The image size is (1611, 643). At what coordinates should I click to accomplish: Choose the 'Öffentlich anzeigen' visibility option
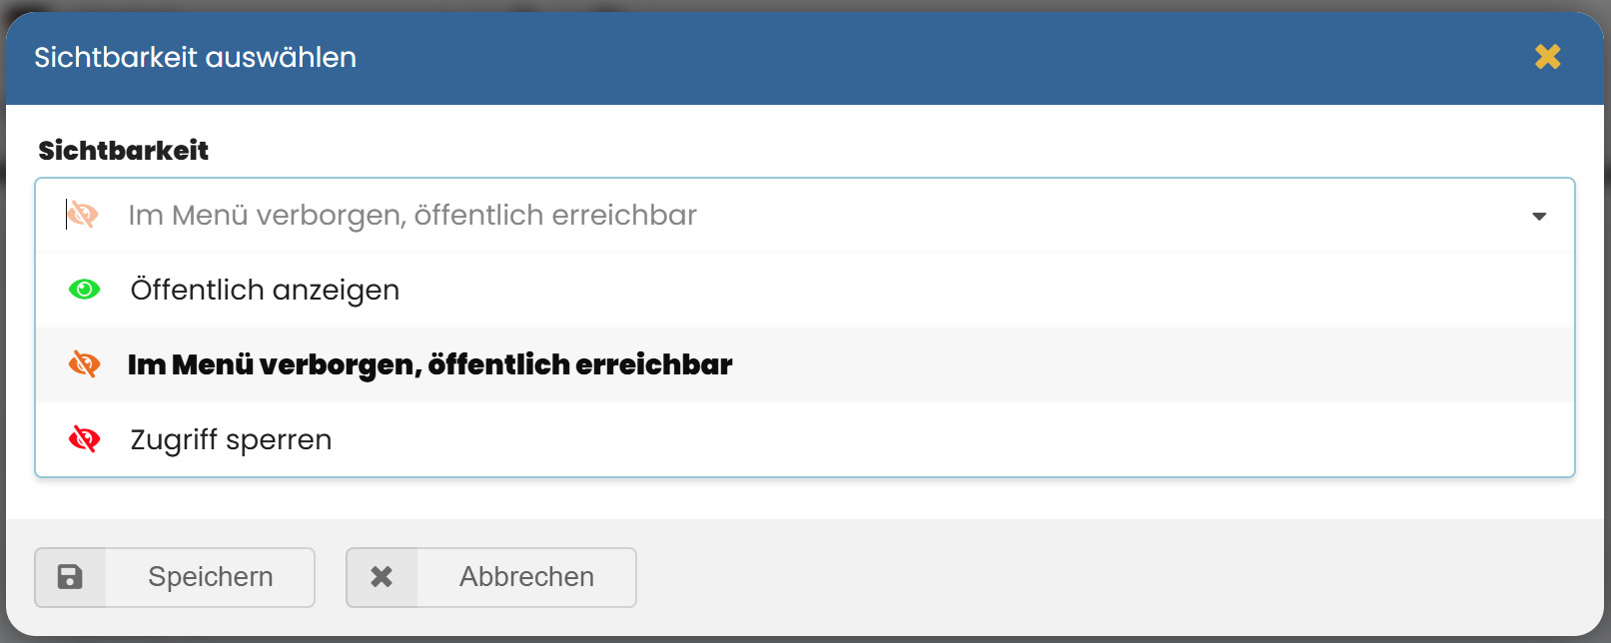pos(265,290)
